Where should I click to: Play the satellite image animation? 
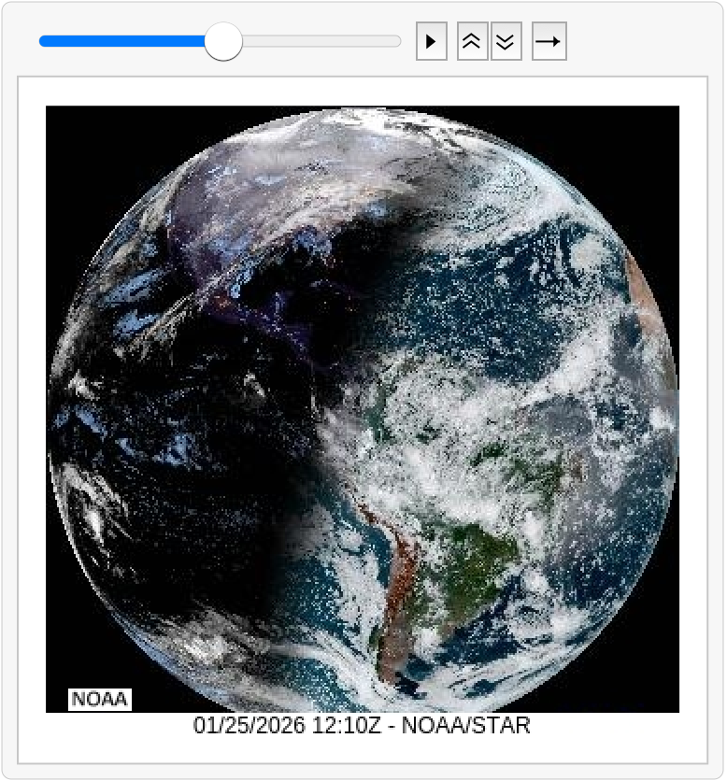point(431,42)
